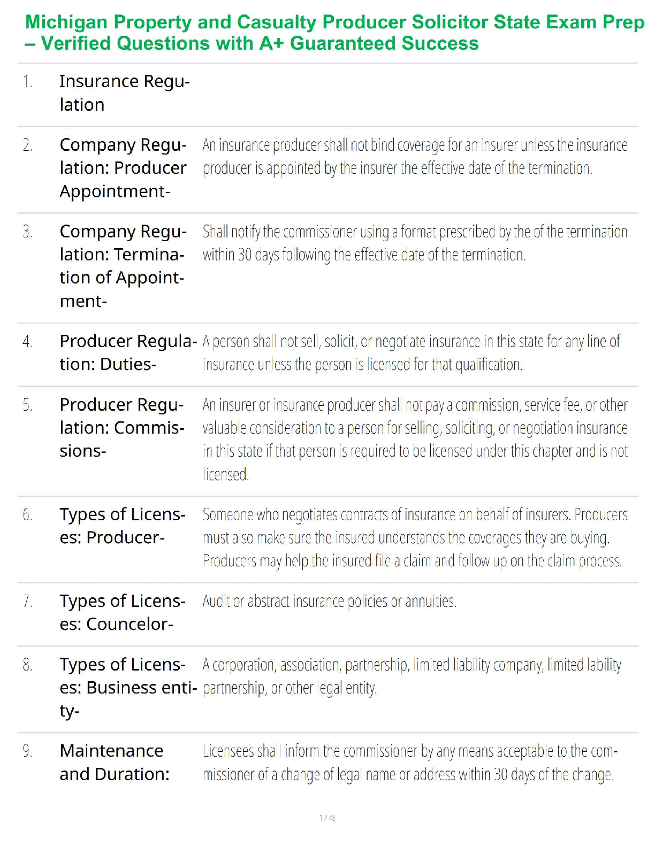Select the "Company Regulation: Termination of Appointment" term
655x847 pixels.
click(123, 266)
